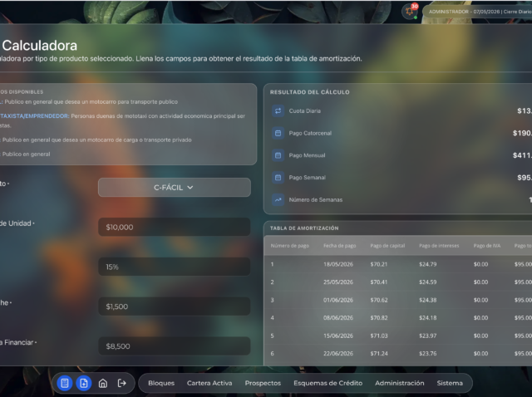Click interest payment $23.76
Image resolution: width=532 pixels, height=397 pixels.
pyautogui.click(x=427, y=354)
